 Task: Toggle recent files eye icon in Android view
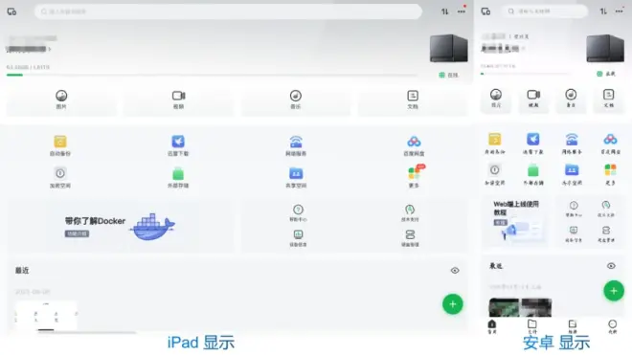(x=611, y=266)
